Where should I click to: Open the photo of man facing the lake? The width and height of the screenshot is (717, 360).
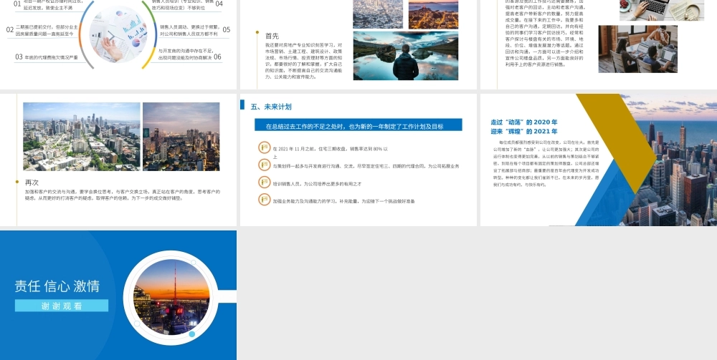[x=406, y=56]
